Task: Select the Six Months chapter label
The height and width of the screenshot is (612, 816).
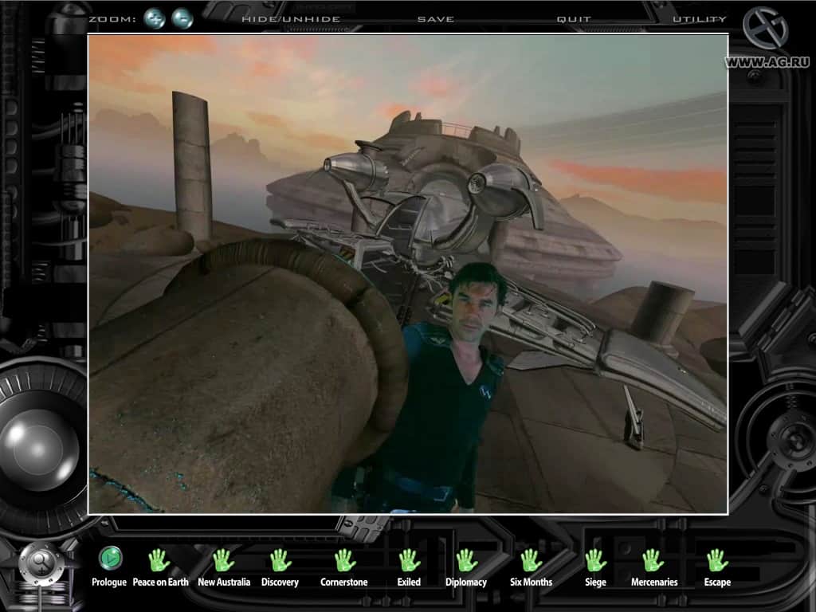Action: pos(531,583)
